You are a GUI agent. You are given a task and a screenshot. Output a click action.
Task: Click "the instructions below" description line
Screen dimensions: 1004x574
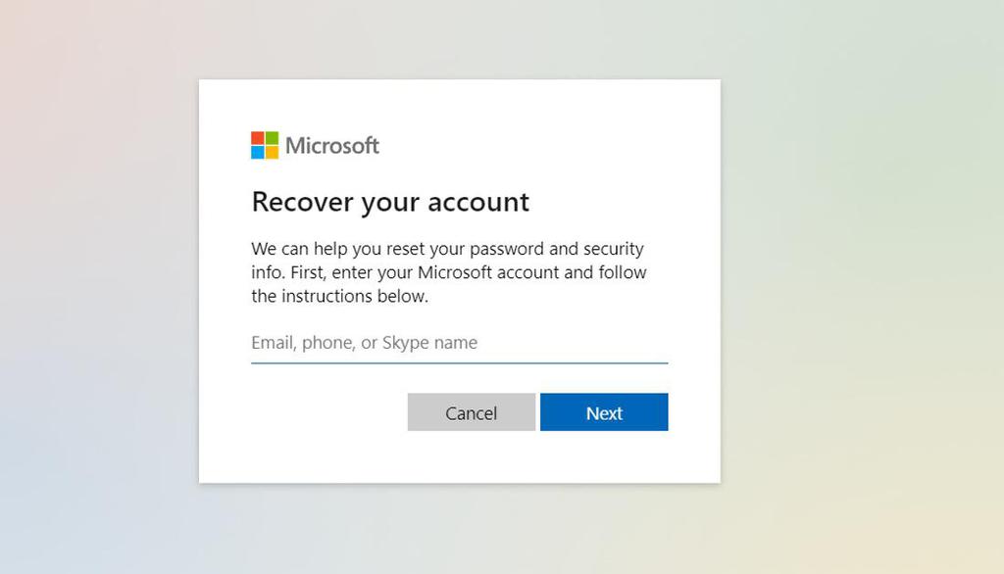[339, 296]
